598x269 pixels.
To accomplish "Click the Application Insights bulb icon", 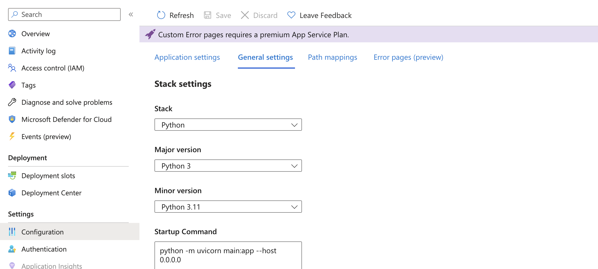I will (12, 266).
